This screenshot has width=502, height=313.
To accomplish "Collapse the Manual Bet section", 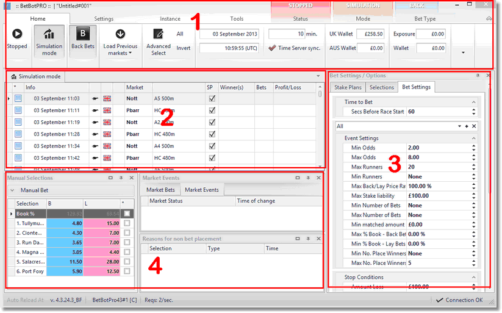I will [x=13, y=190].
